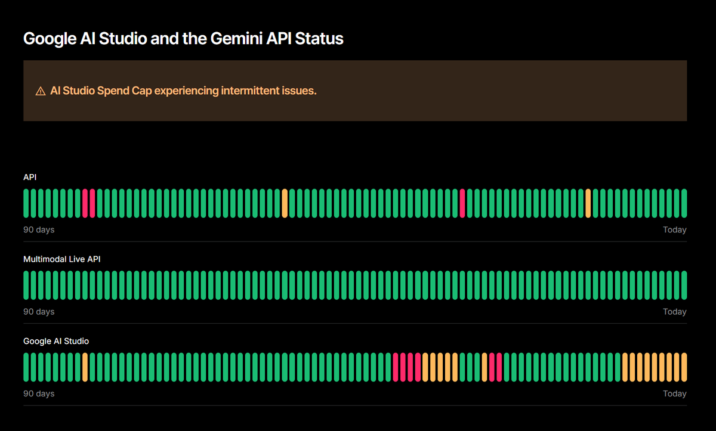Click today's bar in the Multimodal Live API row
Screen dimensions: 716x431
[684, 285]
